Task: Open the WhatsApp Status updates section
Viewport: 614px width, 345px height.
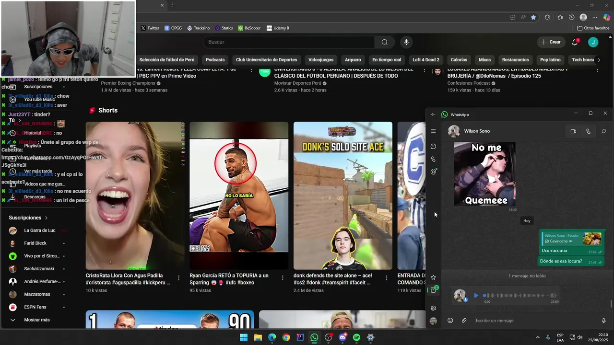Action: point(433,172)
